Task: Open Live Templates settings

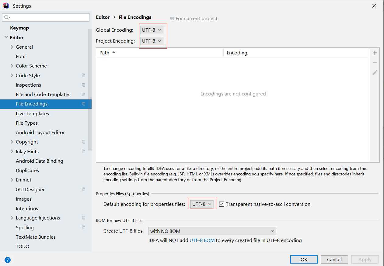Action: 32,113
